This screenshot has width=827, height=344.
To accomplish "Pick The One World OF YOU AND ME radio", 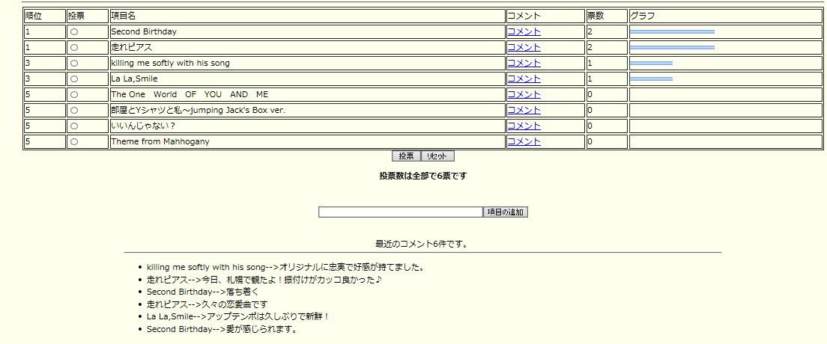I will coord(74,95).
